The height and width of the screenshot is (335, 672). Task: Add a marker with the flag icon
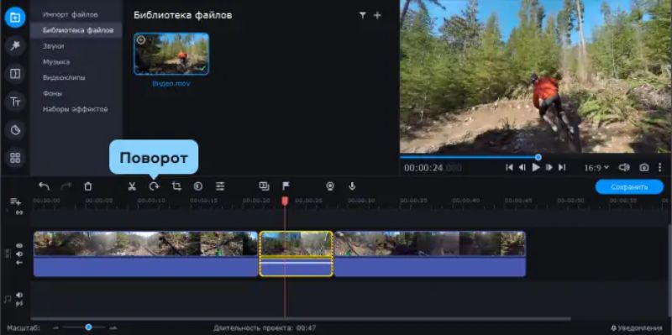[x=286, y=186]
